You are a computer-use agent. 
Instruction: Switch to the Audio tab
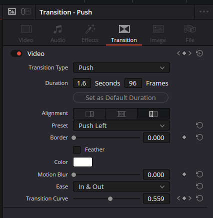click(x=58, y=34)
